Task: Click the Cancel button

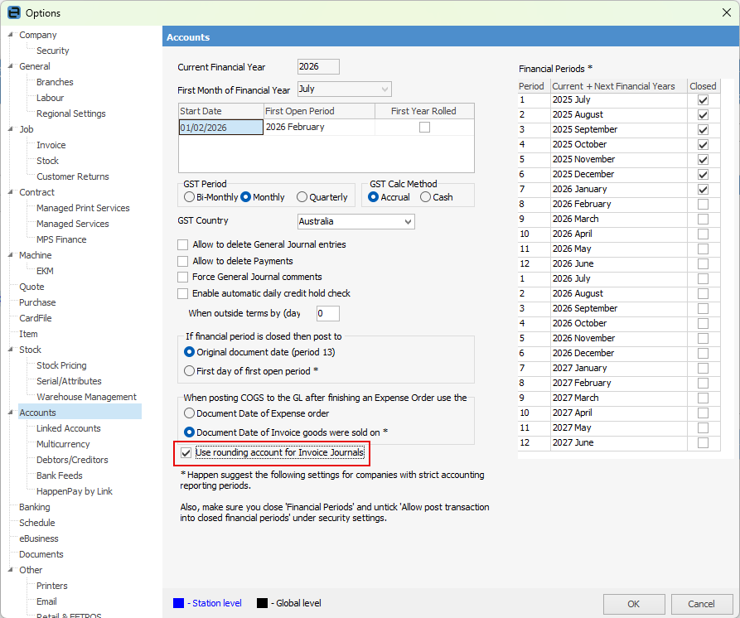Action: pos(701,604)
